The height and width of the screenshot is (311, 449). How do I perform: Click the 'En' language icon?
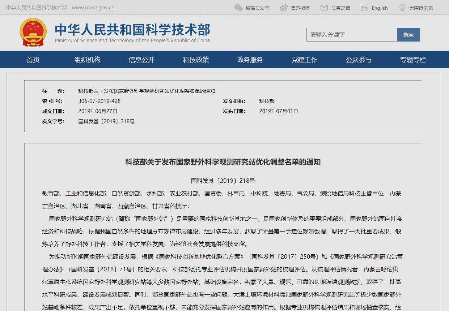364,8
